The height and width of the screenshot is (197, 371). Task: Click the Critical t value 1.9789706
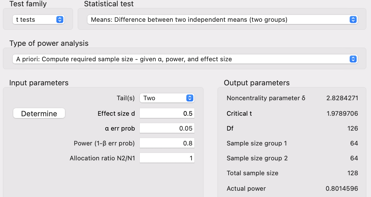(x=342, y=113)
